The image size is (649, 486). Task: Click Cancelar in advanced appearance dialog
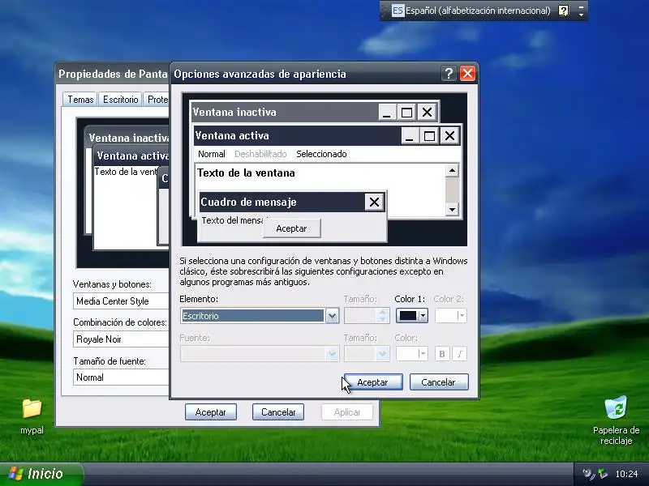click(439, 382)
